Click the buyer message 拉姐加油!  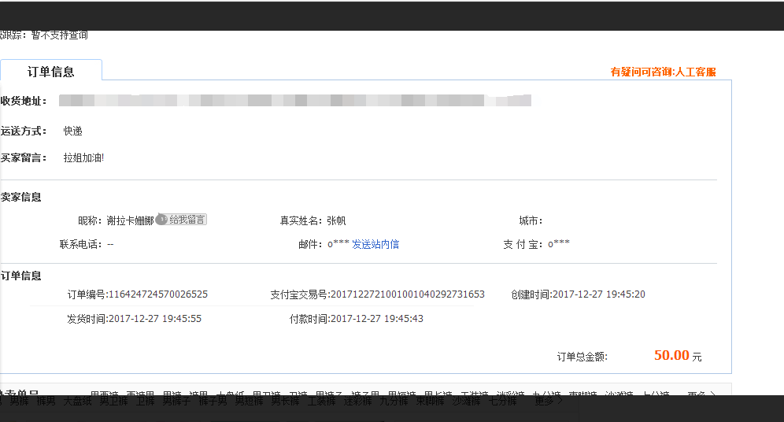pos(83,157)
